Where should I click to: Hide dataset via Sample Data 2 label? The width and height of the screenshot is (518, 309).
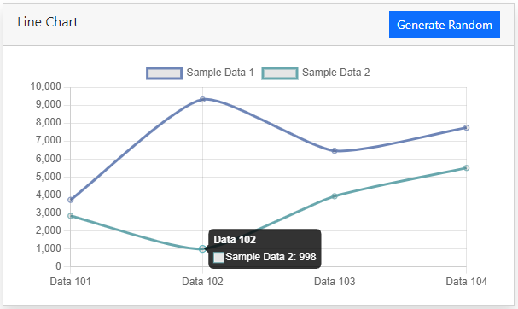pos(336,73)
